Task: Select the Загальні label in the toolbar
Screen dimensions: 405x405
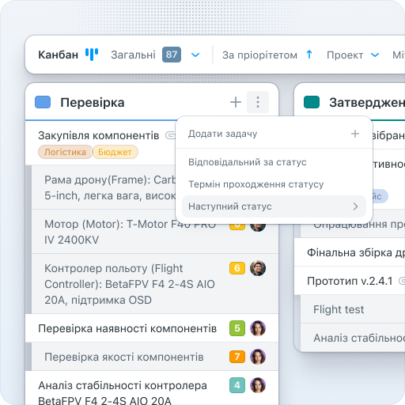Action: [133, 55]
